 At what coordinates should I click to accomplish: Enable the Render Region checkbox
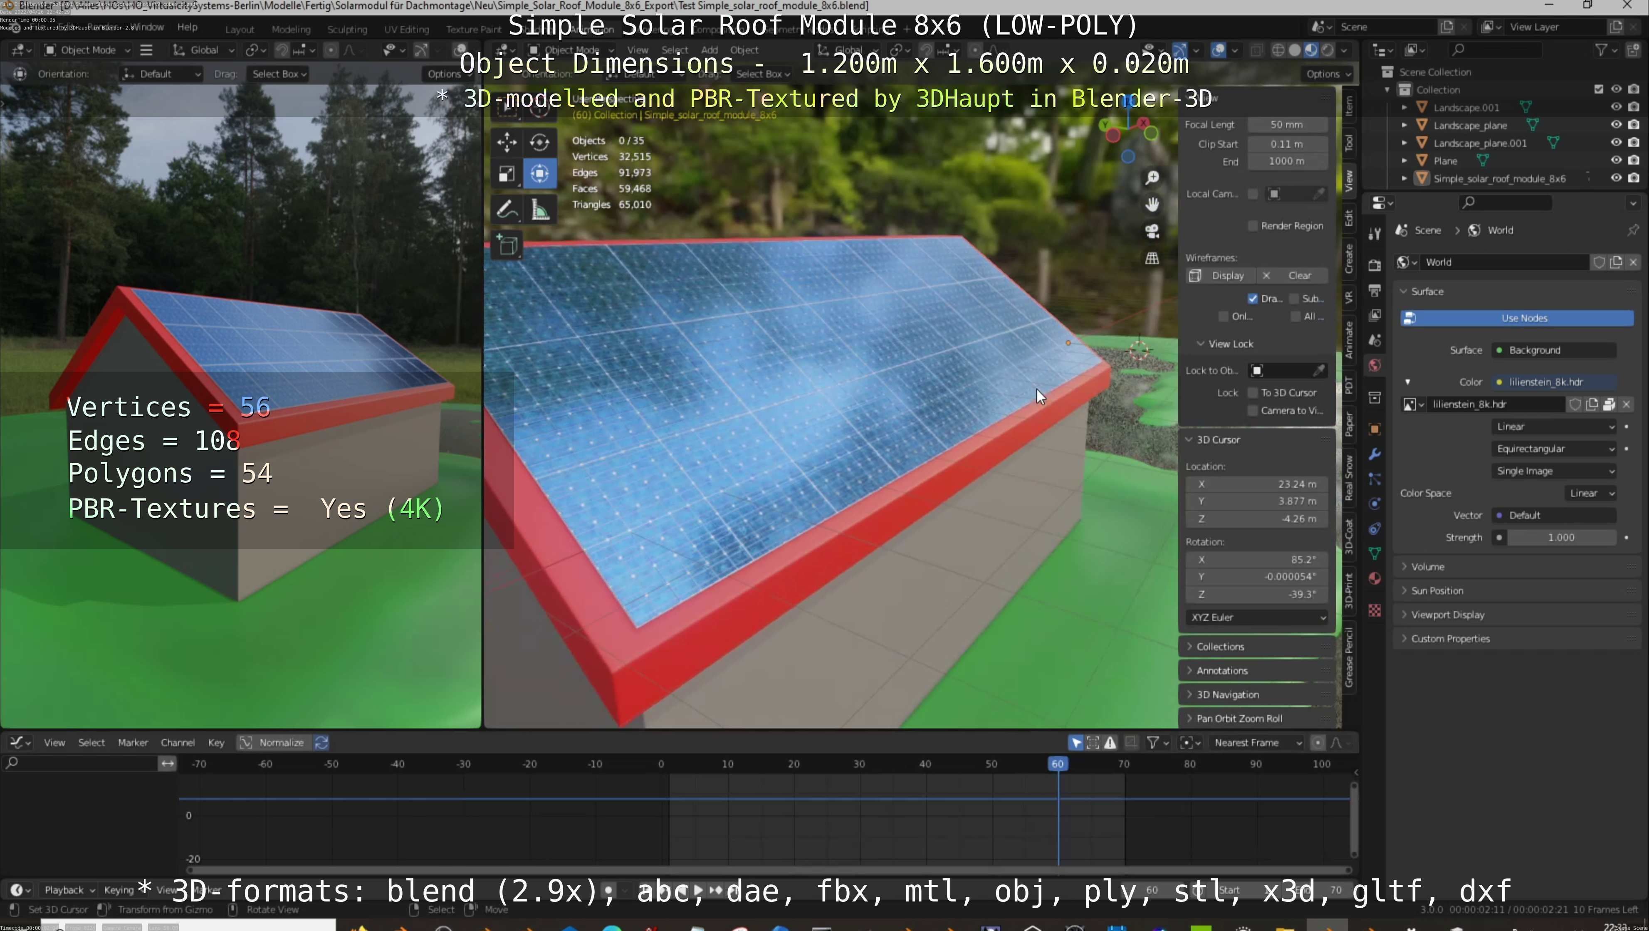pos(1253,225)
